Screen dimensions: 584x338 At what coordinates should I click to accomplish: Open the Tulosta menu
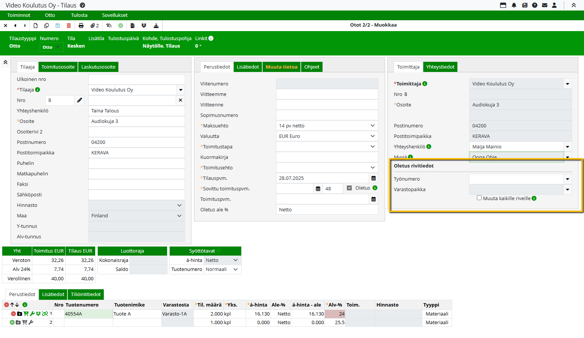(79, 15)
